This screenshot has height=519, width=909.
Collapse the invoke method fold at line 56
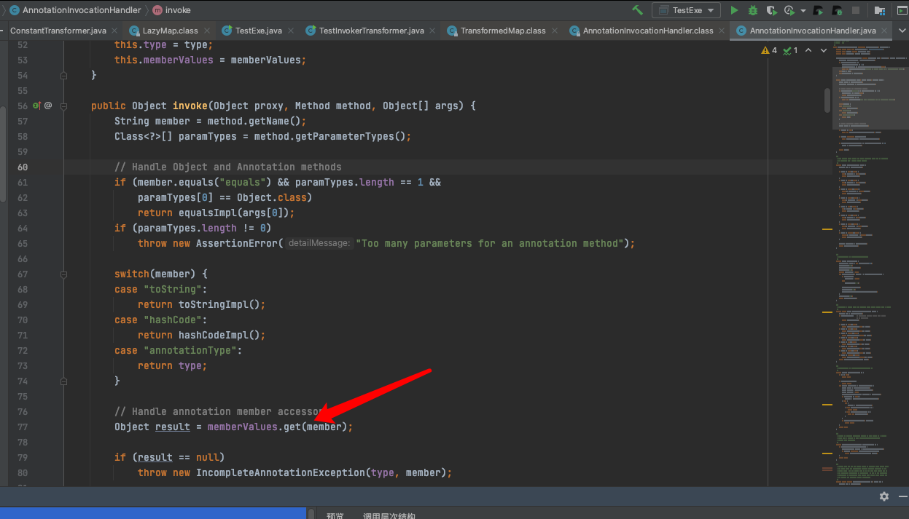click(63, 106)
